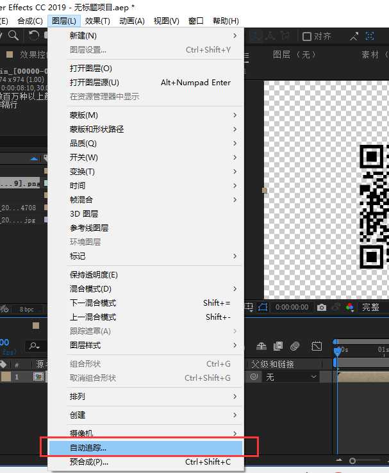Enable frame blending switch icon

tap(277, 346)
